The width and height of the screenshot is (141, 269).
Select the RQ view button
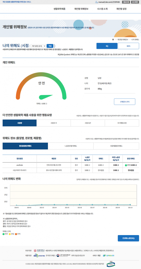[x=107, y=46]
